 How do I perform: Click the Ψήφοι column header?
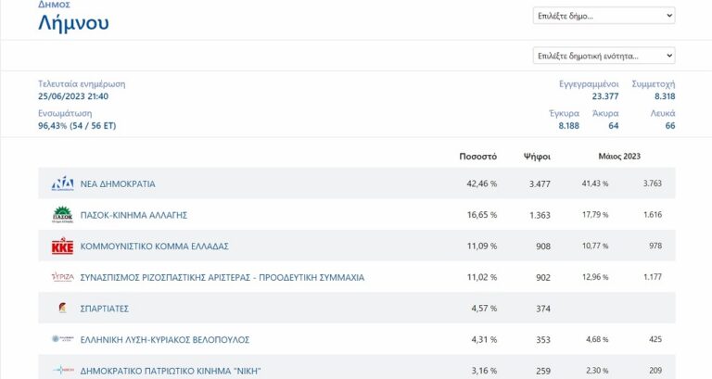(x=537, y=157)
